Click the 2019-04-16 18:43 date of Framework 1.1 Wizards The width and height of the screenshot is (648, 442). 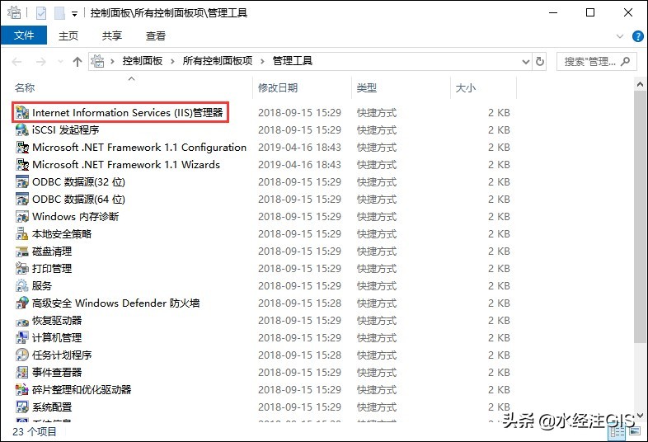299,165
